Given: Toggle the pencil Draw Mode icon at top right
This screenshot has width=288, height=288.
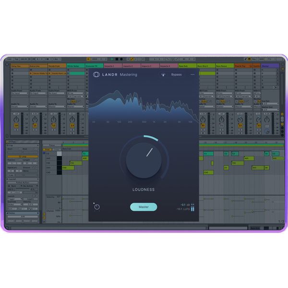Looking at the screenshot, I should click(x=245, y=59).
